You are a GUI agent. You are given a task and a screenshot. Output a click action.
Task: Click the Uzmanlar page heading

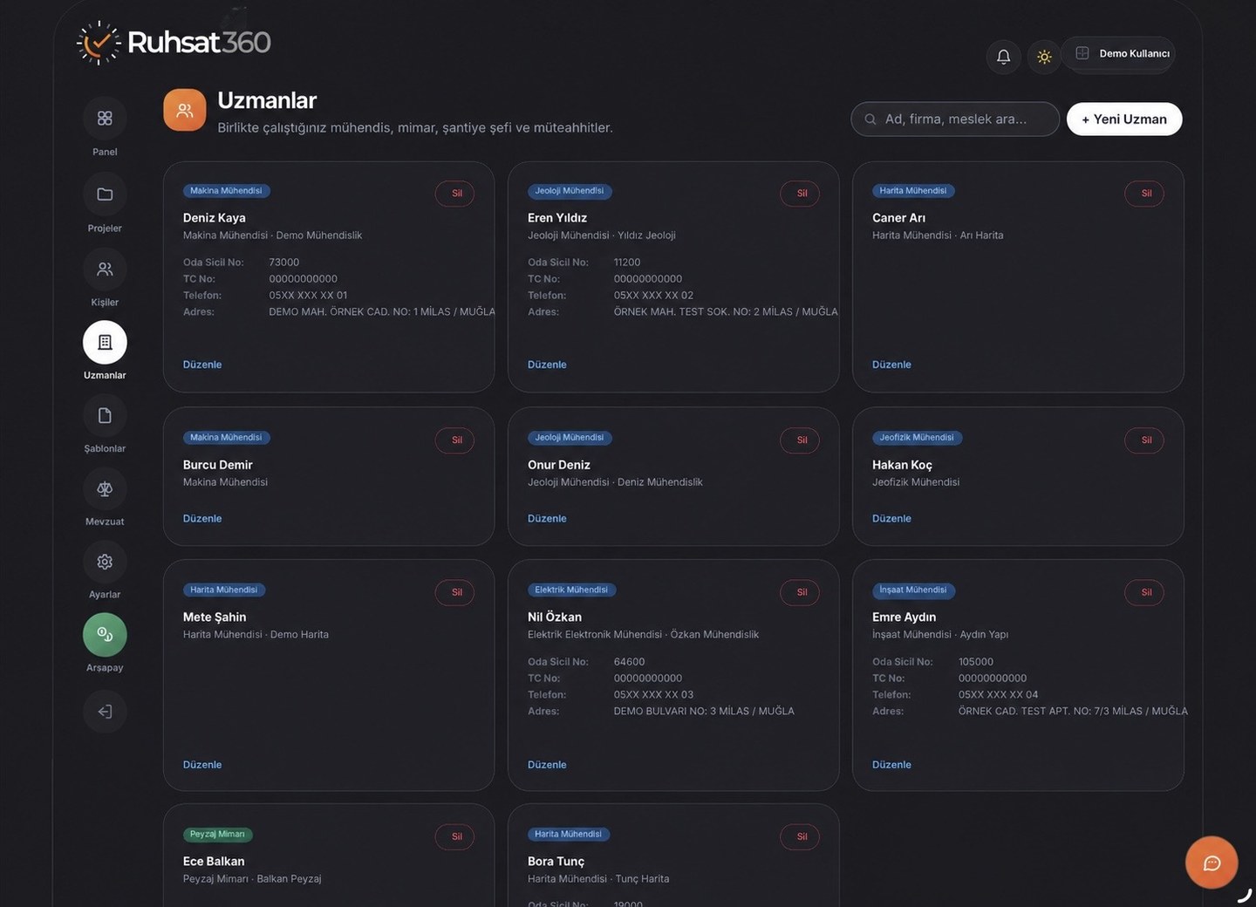click(x=267, y=100)
